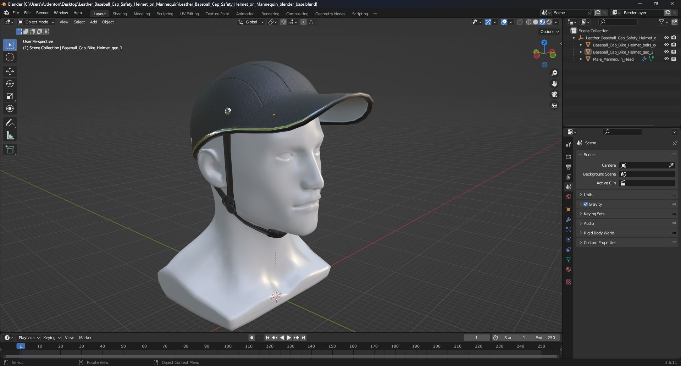Image resolution: width=681 pixels, height=366 pixels.
Task: Switch to the UV Editing workspace tab
Action: [189, 14]
